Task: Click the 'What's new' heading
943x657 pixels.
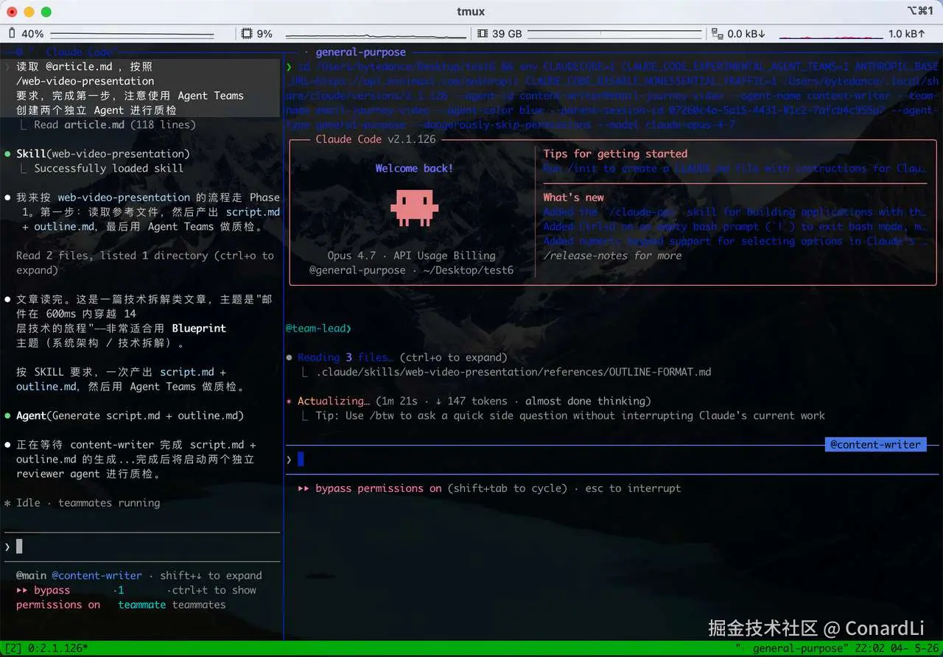Action: [x=573, y=197]
